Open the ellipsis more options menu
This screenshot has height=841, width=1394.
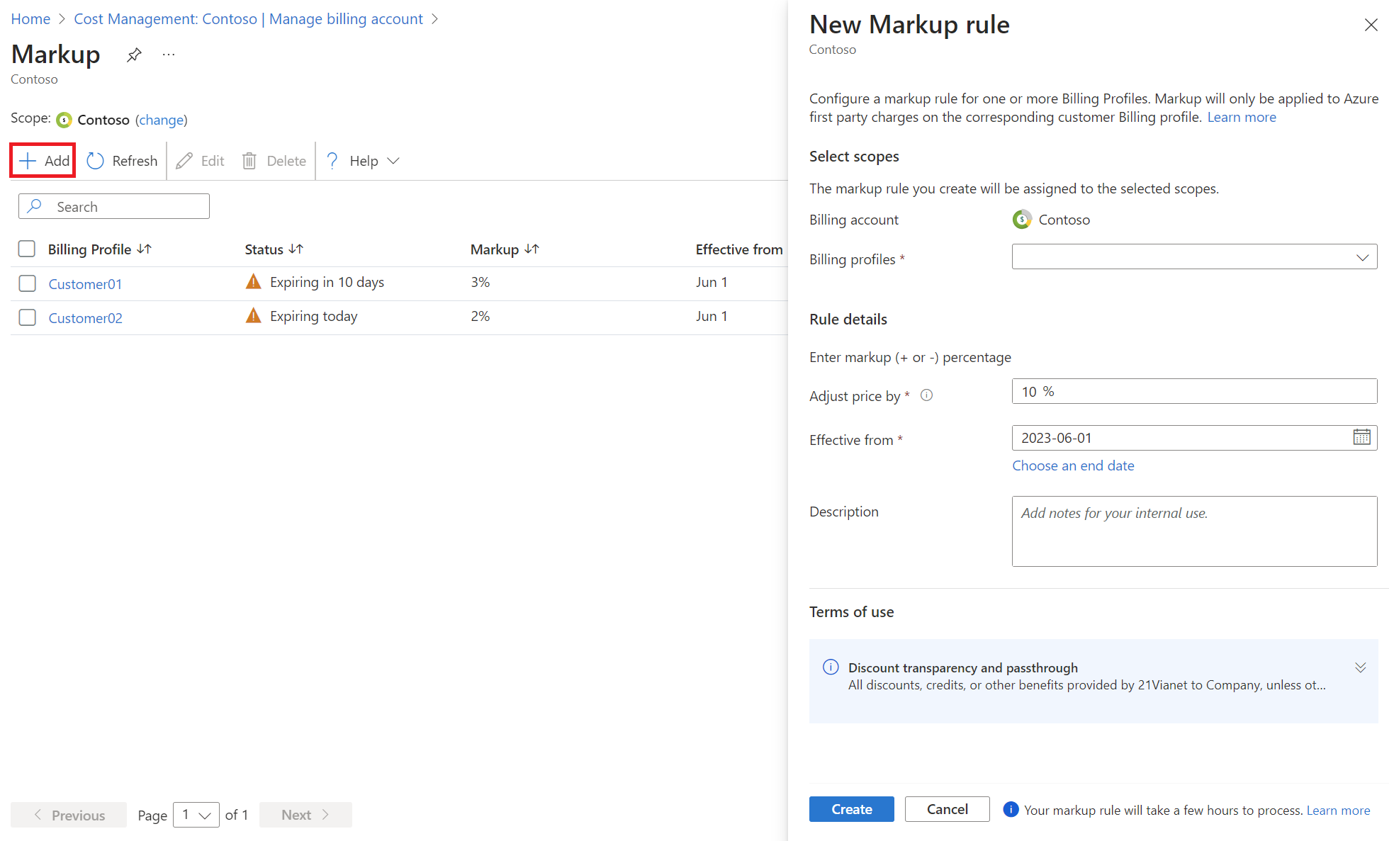[x=168, y=55]
